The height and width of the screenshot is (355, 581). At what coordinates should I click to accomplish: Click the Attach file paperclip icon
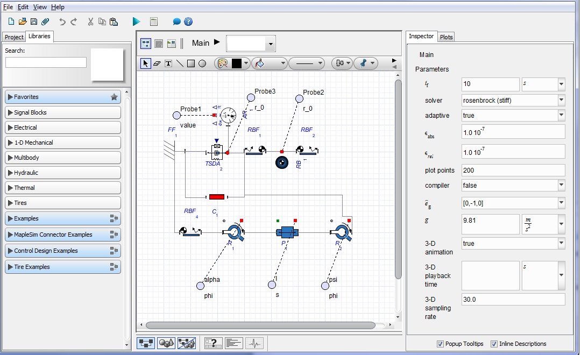pyautogui.click(x=45, y=22)
